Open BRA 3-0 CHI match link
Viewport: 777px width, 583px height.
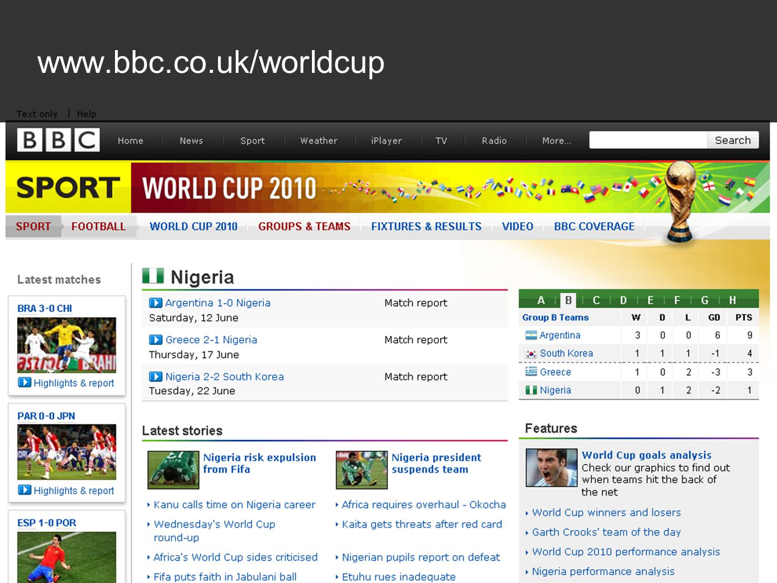pos(44,309)
